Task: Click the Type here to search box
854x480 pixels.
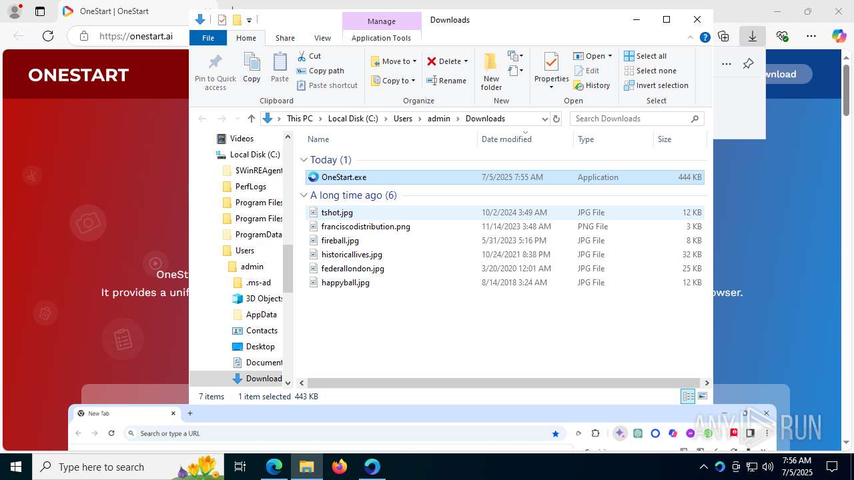Action: (x=128, y=467)
